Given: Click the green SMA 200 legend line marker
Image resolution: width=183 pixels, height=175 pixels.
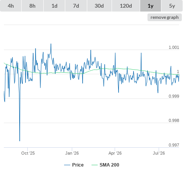Looking at the screenshot, I should coord(95,165).
